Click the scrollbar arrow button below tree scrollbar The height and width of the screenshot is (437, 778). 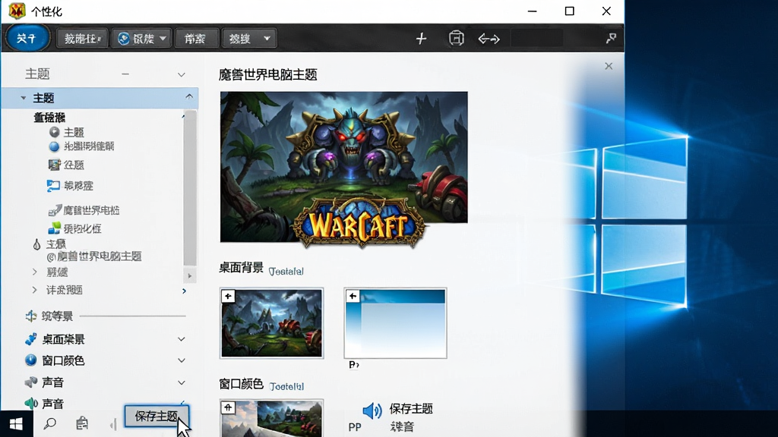(189, 276)
